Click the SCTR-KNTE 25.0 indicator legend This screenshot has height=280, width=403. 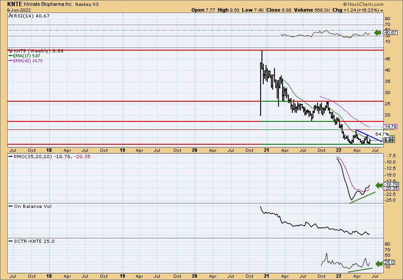pyautogui.click(x=34, y=241)
